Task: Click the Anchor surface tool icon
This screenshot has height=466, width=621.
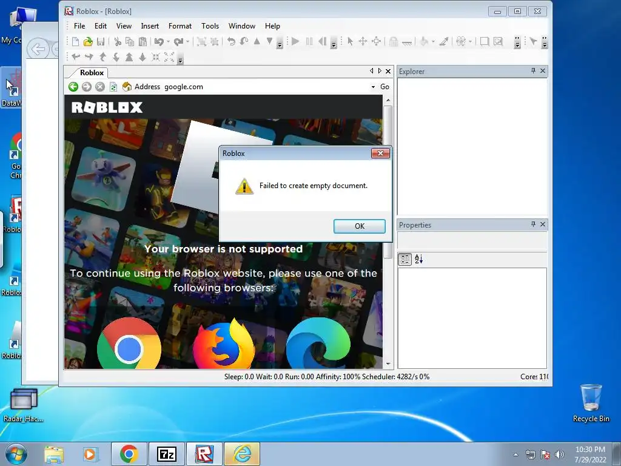Action: pyautogui.click(x=407, y=42)
